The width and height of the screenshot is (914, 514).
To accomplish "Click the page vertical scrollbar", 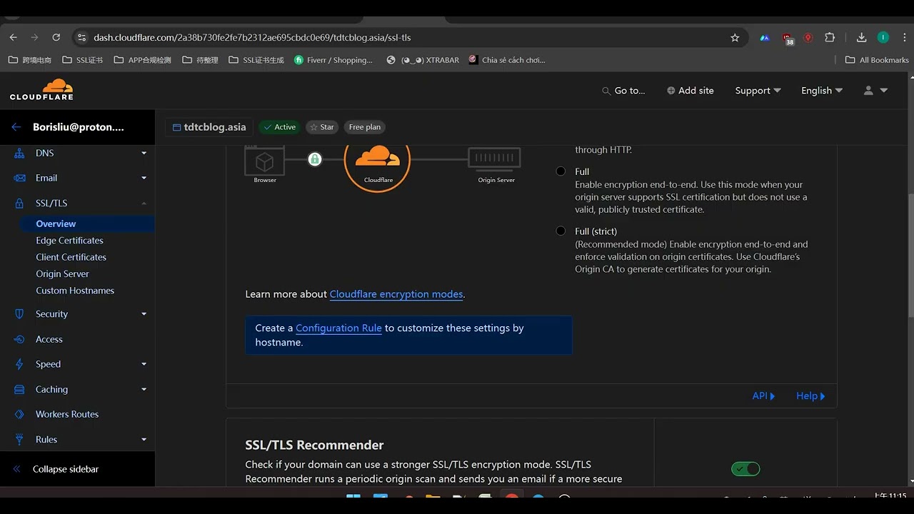I will [910, 256].
